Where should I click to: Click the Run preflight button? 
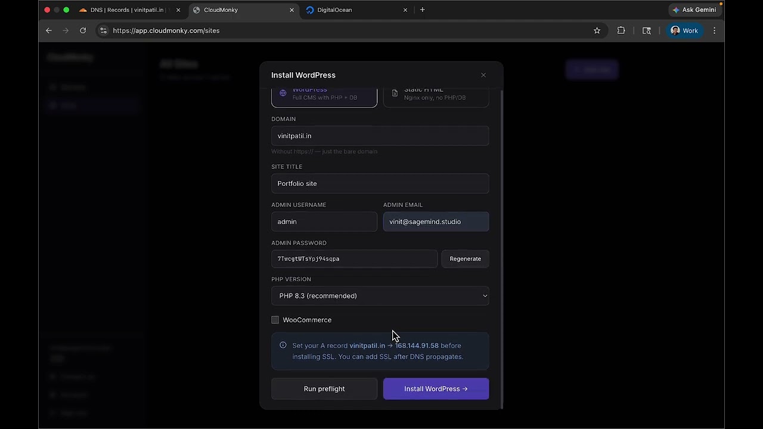(x=324, y=389)
